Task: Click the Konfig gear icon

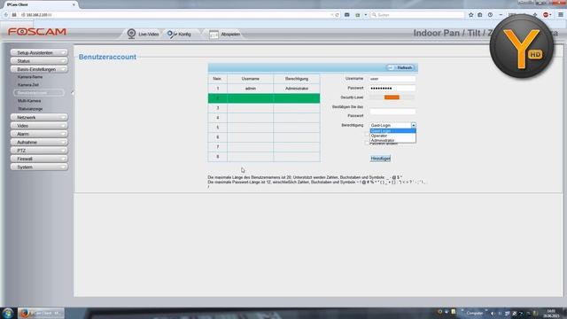Action: click(171, 34)
